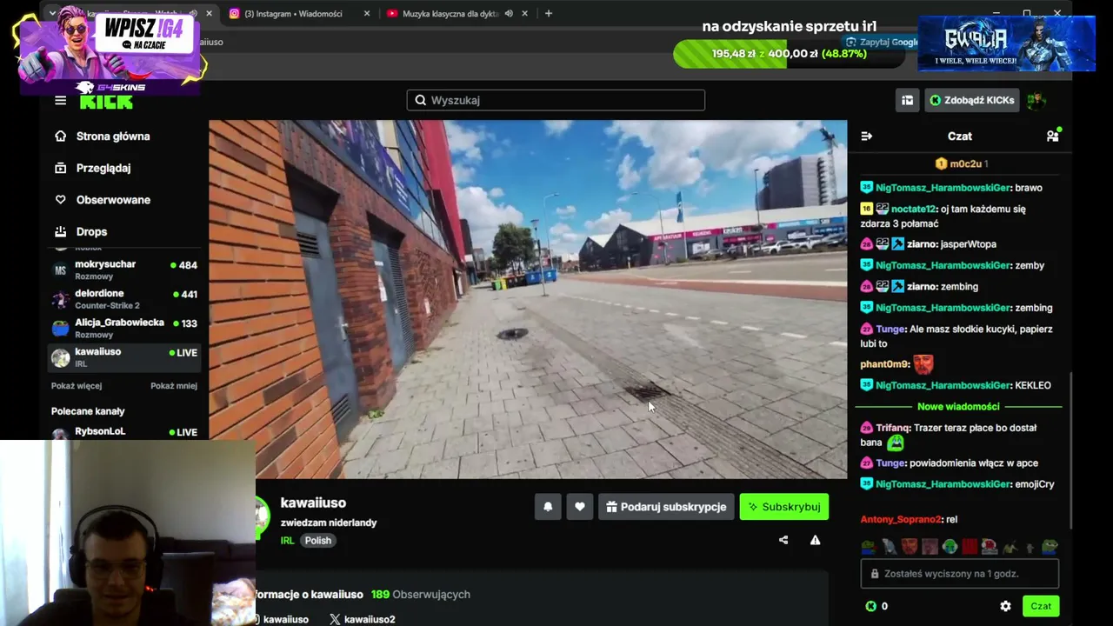Share the kawaiiuso stream

pos(783,540)
